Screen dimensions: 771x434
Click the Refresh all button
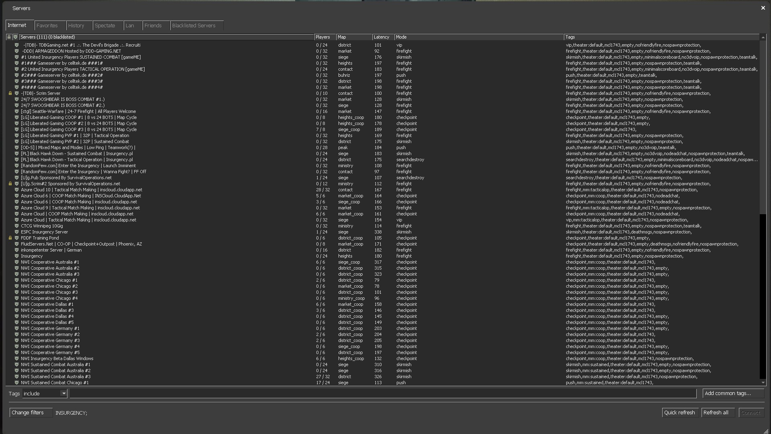tap(718, 413)
